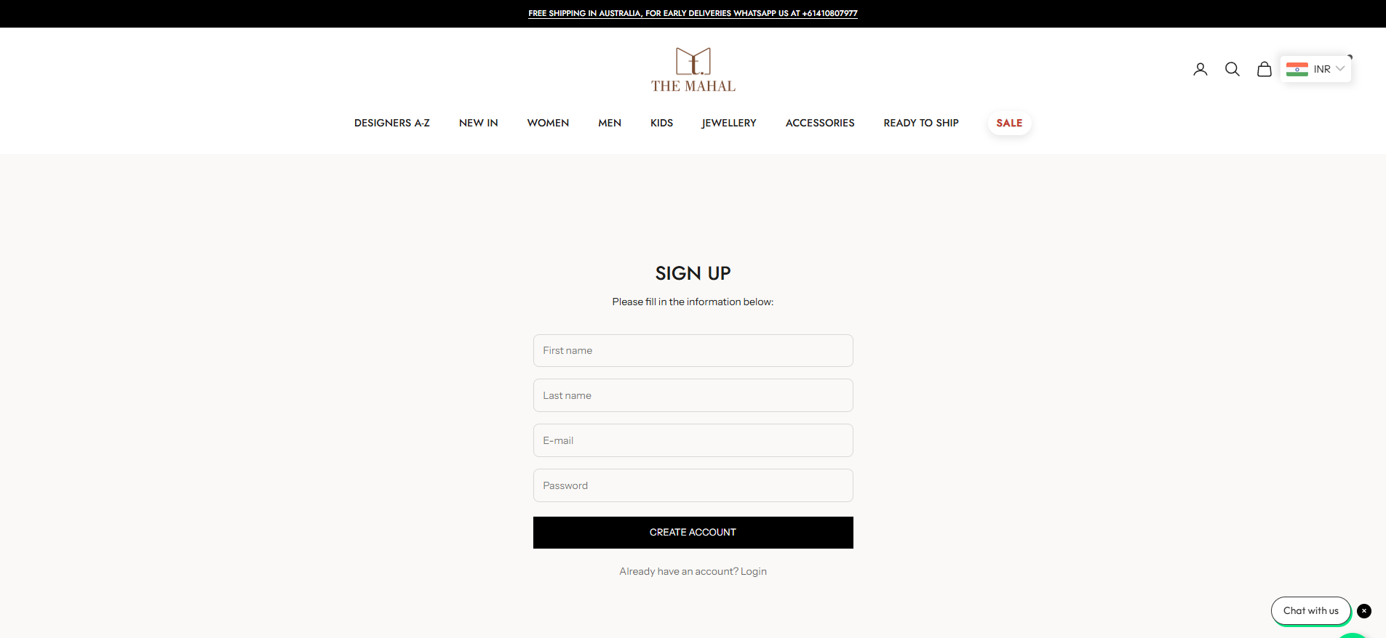
Task: Select Women from navigation
Action: tap(548, 123)
